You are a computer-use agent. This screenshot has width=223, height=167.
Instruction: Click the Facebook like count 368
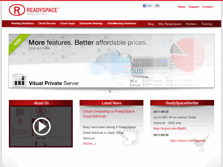(157, 6)
